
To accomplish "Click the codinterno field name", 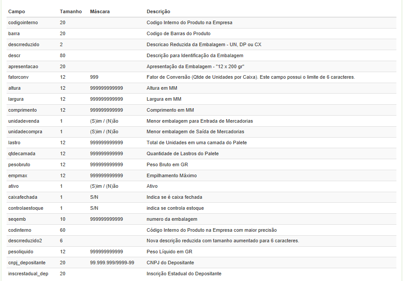I will [20, 230].
